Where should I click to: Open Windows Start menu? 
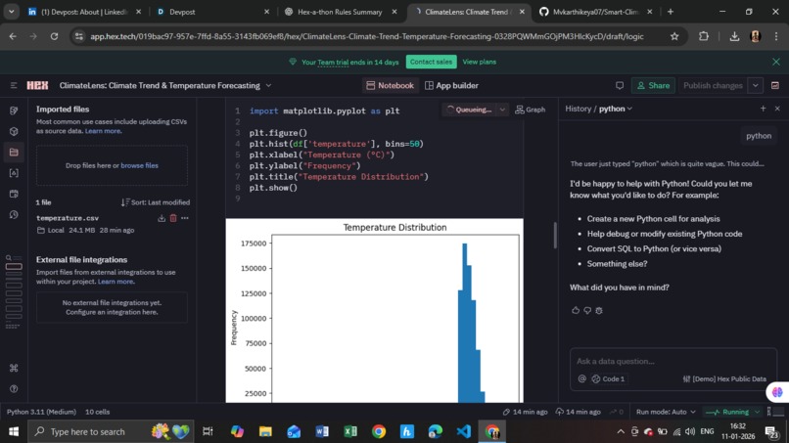click(x=14, y=431)
